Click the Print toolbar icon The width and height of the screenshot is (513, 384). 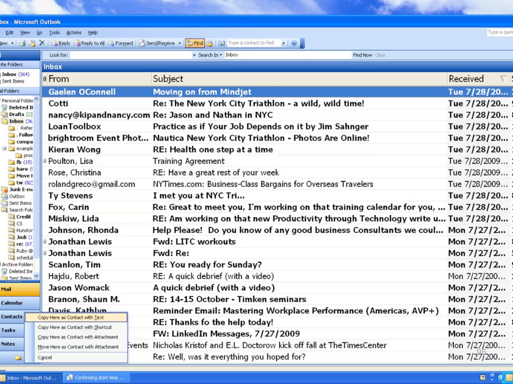click(x=22, y=43)
